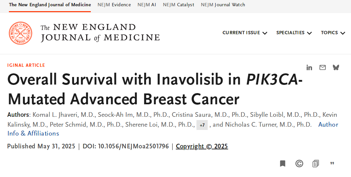Share article on Bluesky butterfly icon
The width and height of the screenshot is (351, 177).
click(336, 67)
